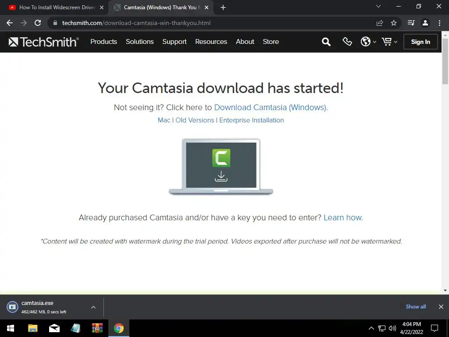
Task: Click the Sign In button
Action: 420,42
